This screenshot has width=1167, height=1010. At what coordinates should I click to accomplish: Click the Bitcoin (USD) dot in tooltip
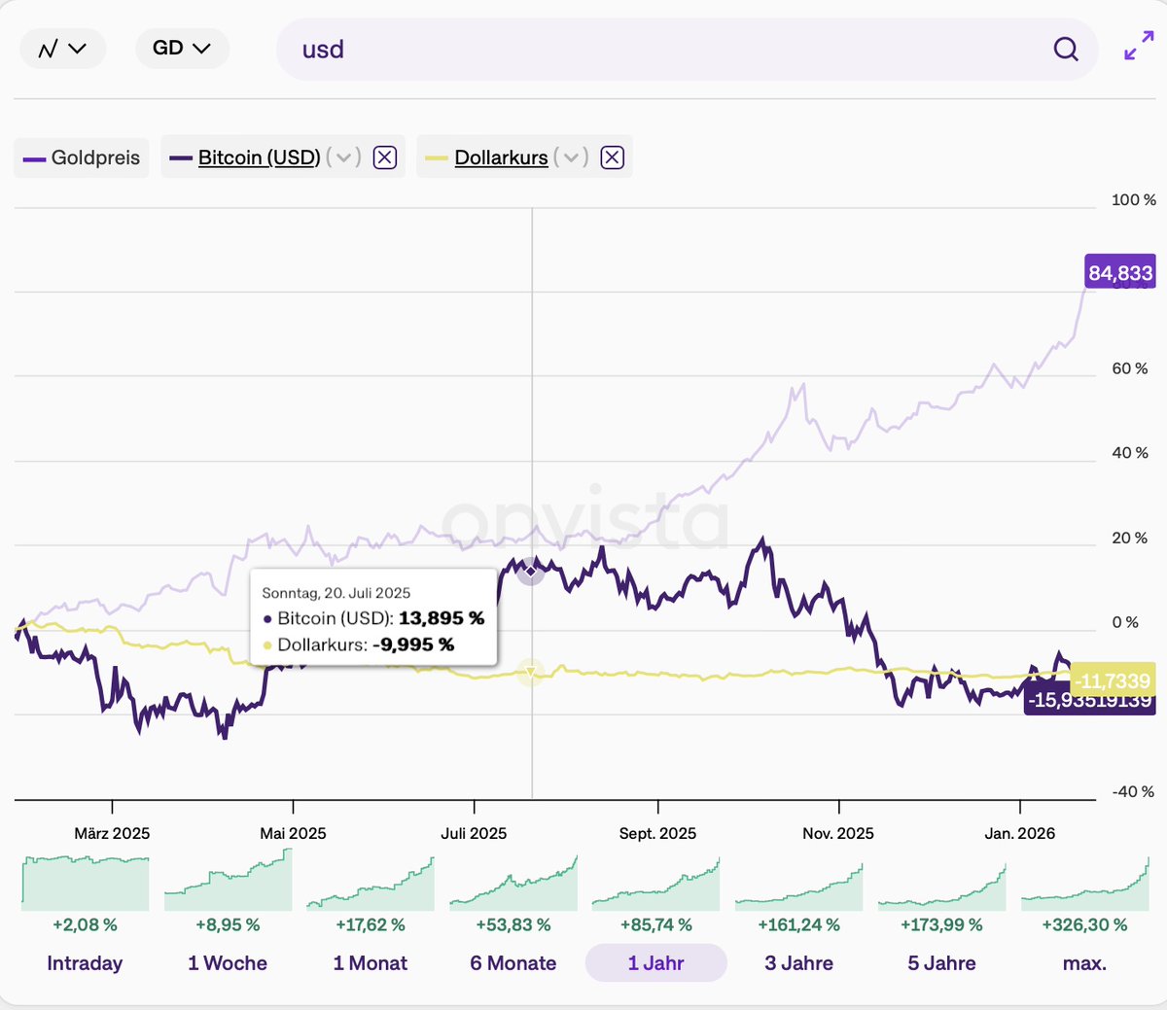[x=267, y=617]
